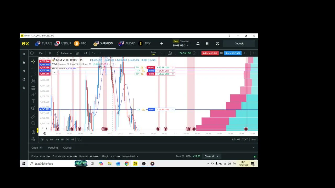Open the code braces sidebar icon
The image size is (335, 188).
[24, 79]
